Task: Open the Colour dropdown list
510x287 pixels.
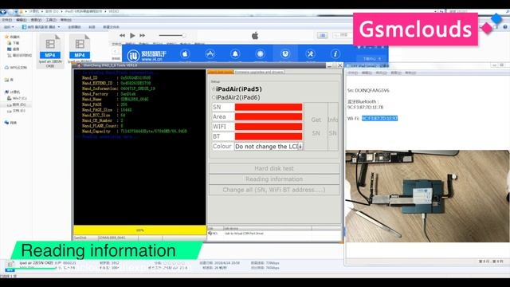Action: pos(269,147)
